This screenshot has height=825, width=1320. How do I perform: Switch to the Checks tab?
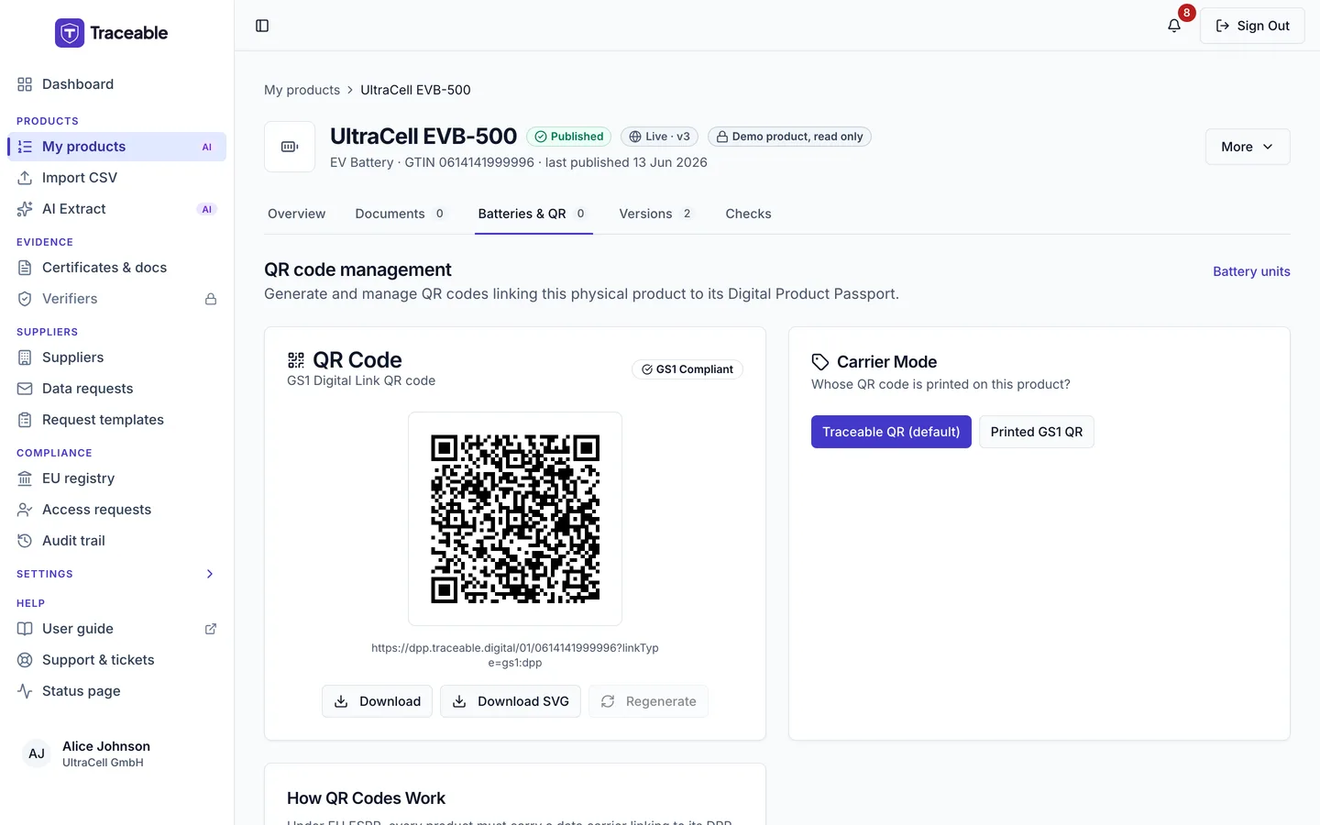[x=748, y=214]
